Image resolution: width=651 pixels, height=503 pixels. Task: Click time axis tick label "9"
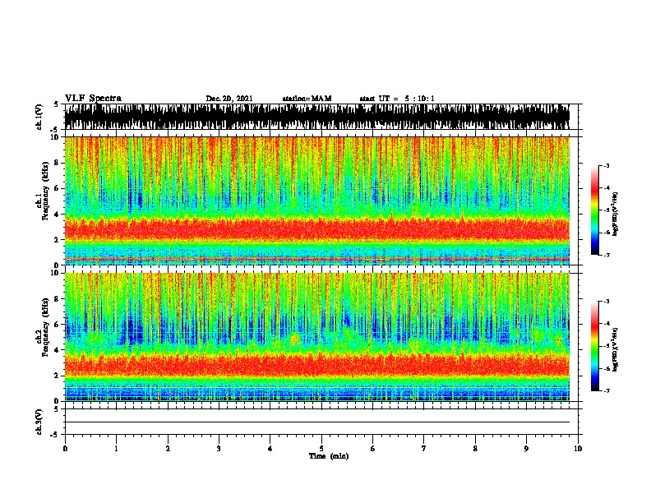526,449
